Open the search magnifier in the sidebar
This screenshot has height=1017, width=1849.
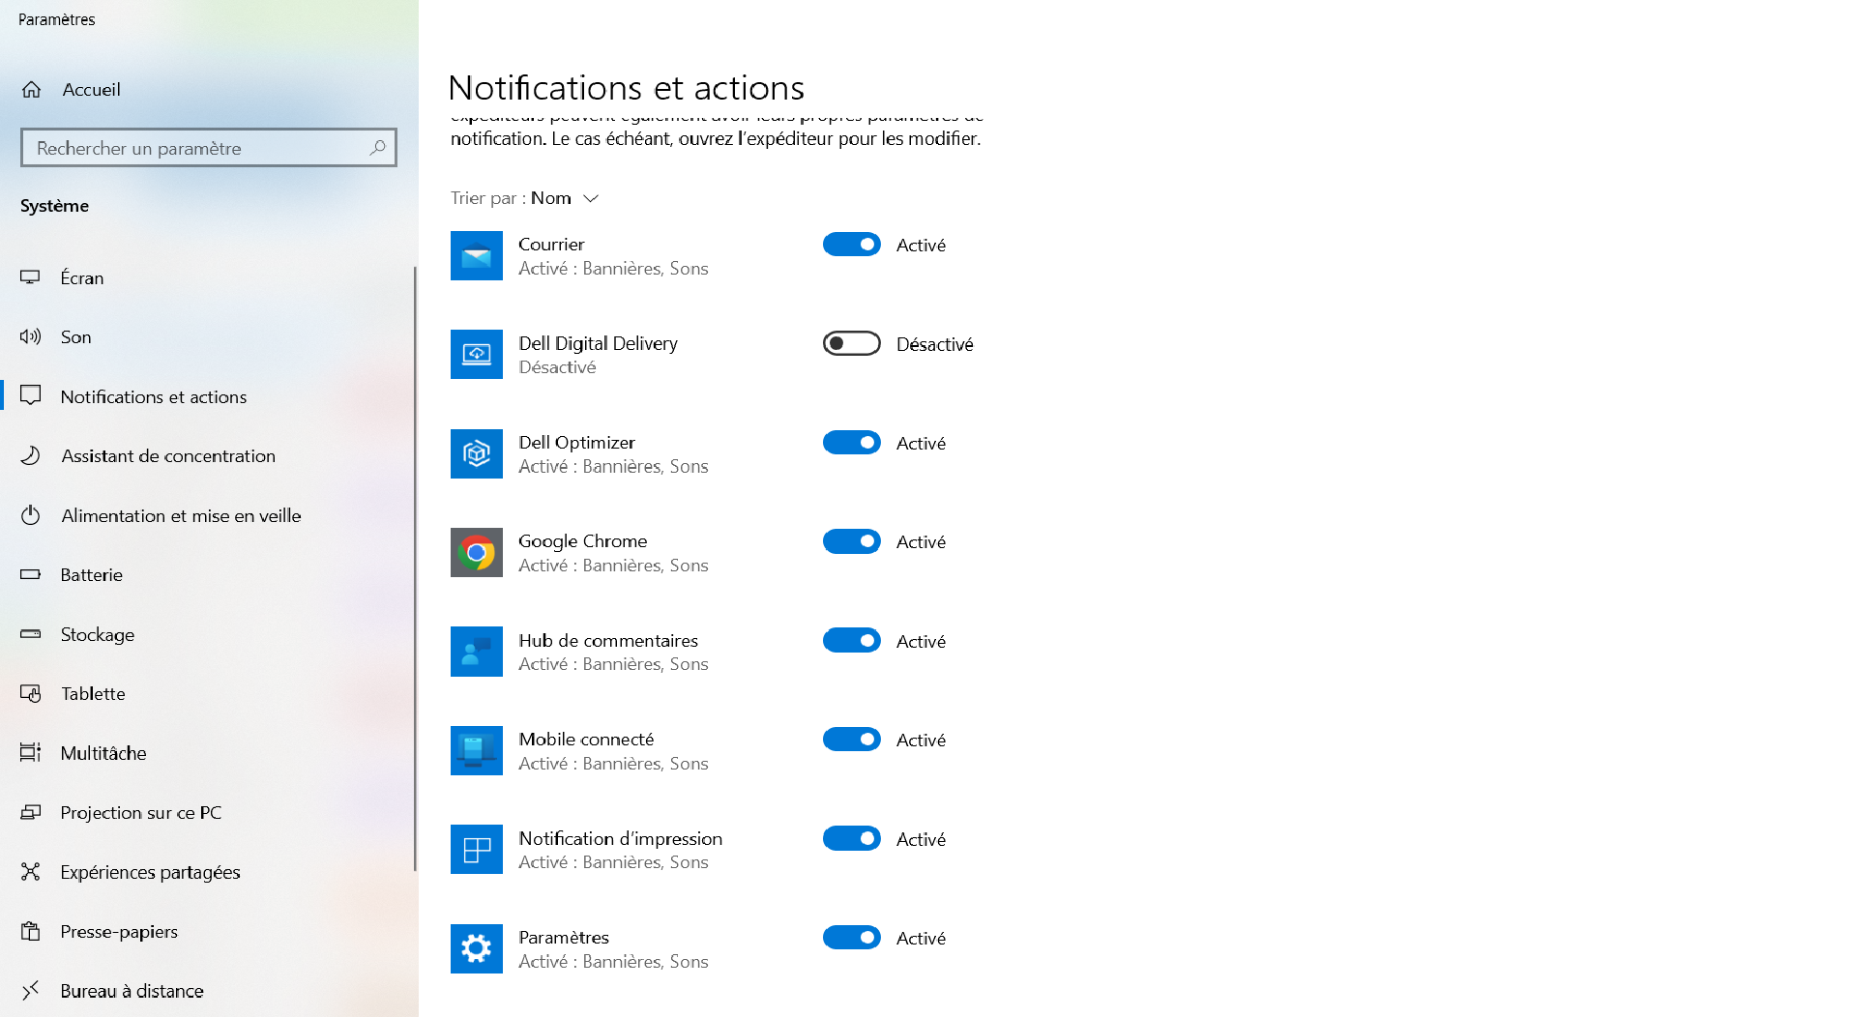tap(378, 147)
